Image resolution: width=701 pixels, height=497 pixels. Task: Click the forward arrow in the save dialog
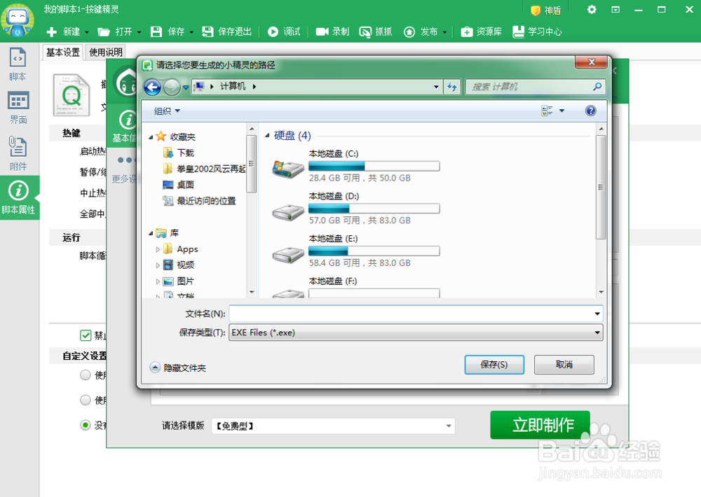(172, 87)
